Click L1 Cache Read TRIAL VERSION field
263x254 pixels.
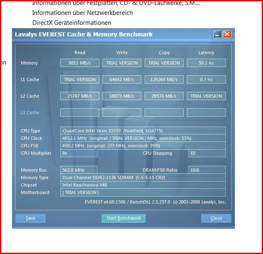point(80,79)
